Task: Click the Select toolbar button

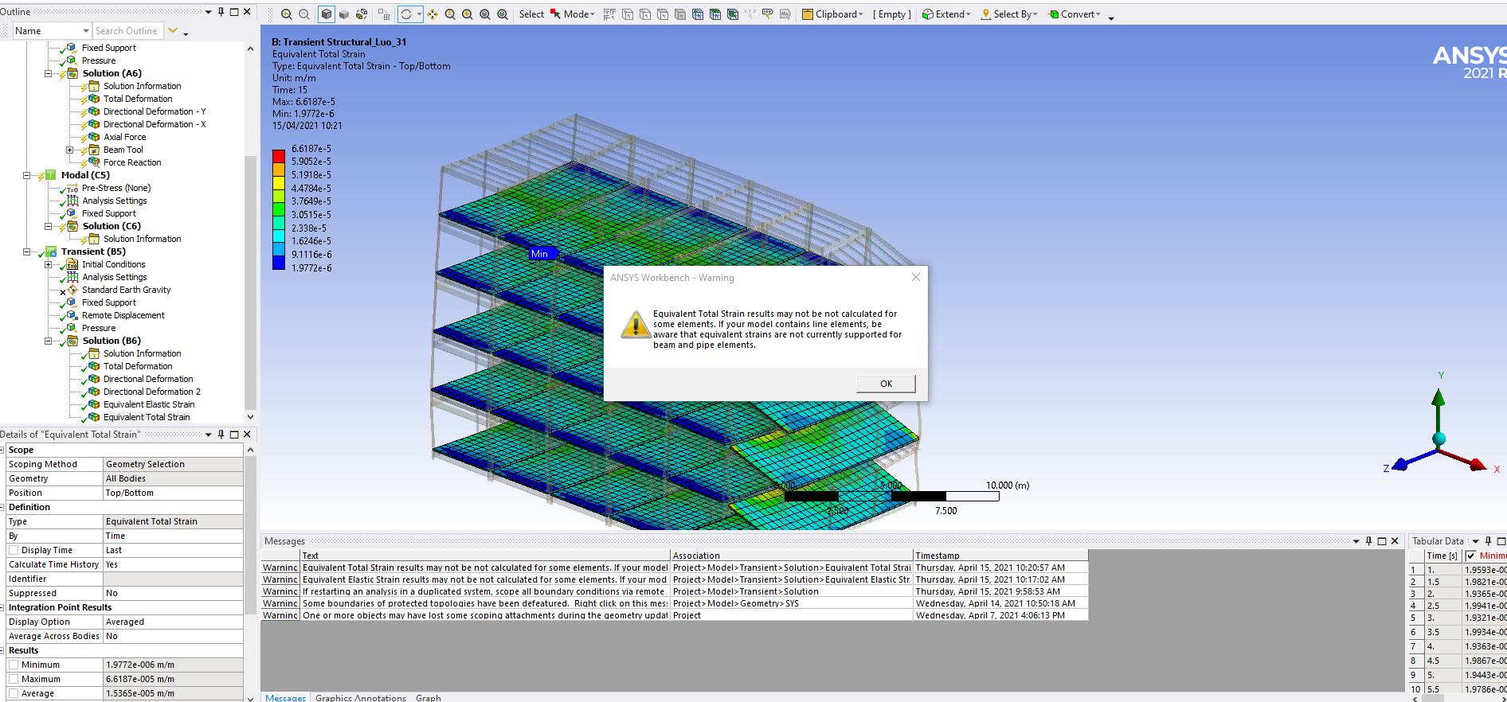Action: pyautogui.click(x=531, y=14)
